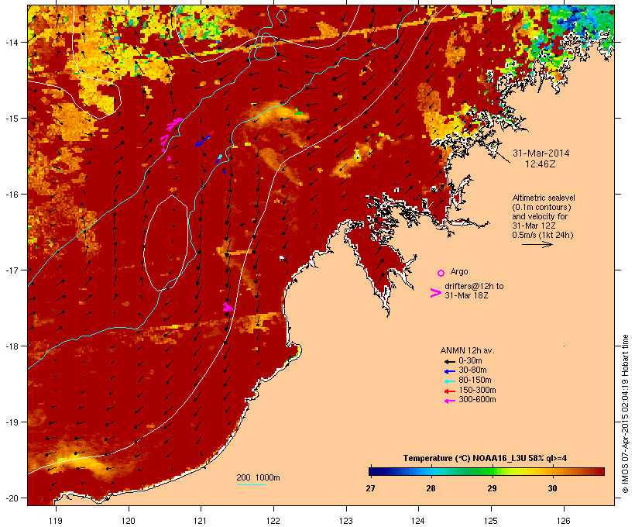Click the 0.5m/s (1kt 24h) scale text
This screenshot has width=635, height=527.
click(543, 235)
